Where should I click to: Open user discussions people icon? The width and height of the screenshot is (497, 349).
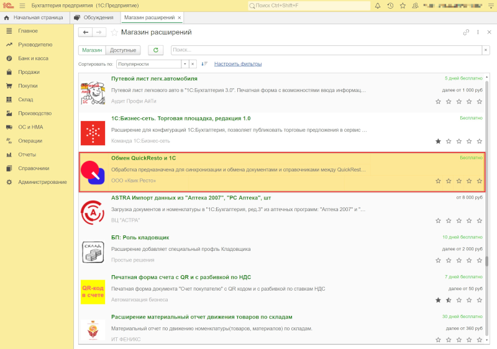click(x=415, y=6)
